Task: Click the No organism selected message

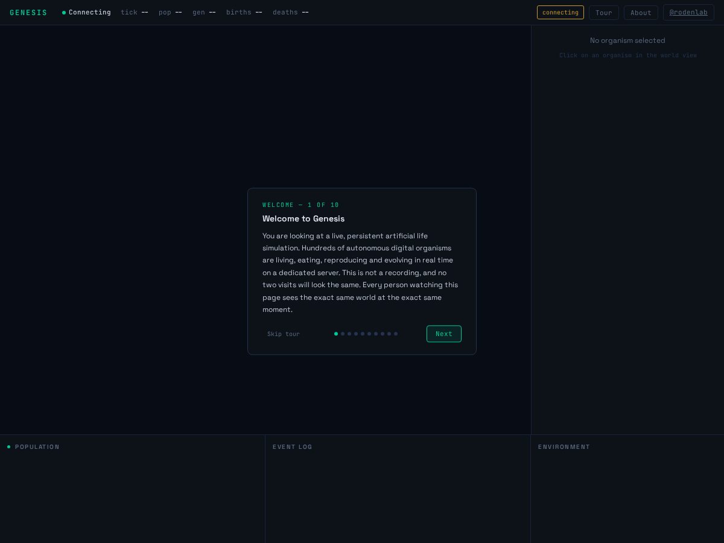Action: tap(627, 40)
